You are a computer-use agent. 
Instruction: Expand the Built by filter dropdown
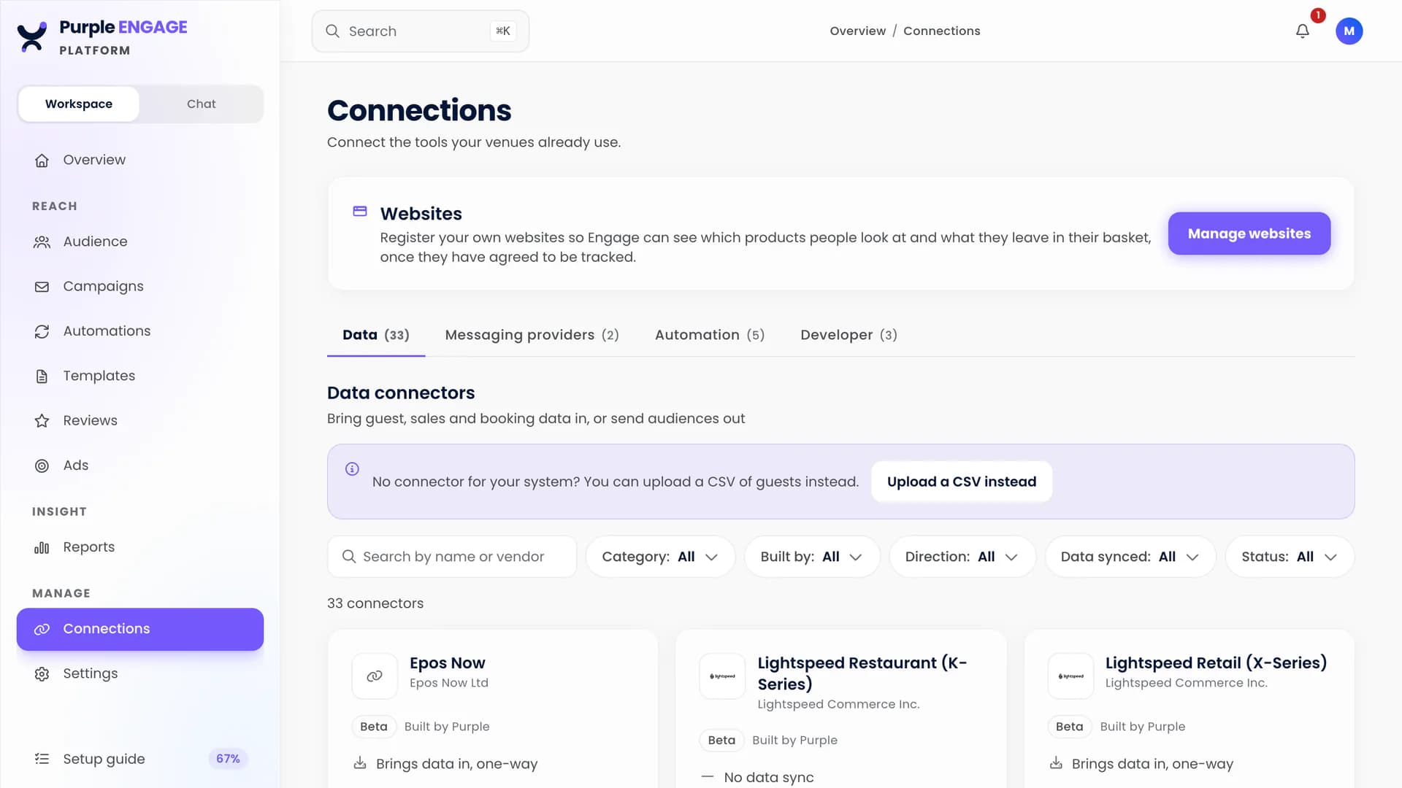click(x=811, y=557)
